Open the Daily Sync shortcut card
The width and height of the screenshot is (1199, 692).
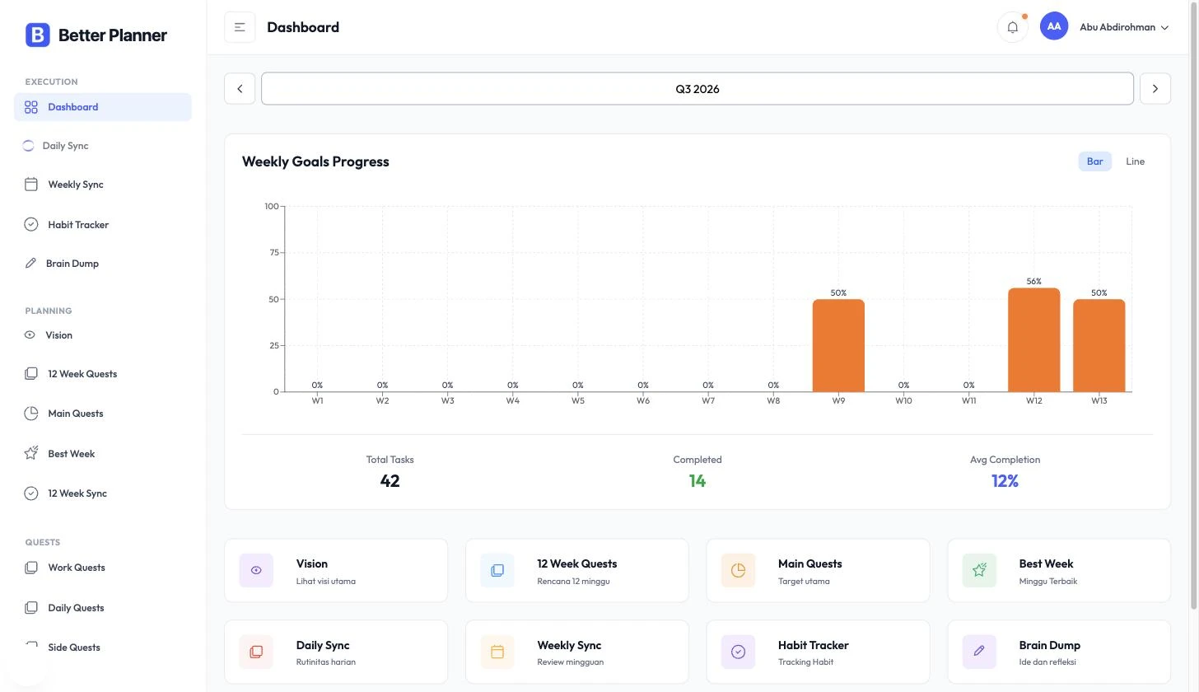click(336, 652)
